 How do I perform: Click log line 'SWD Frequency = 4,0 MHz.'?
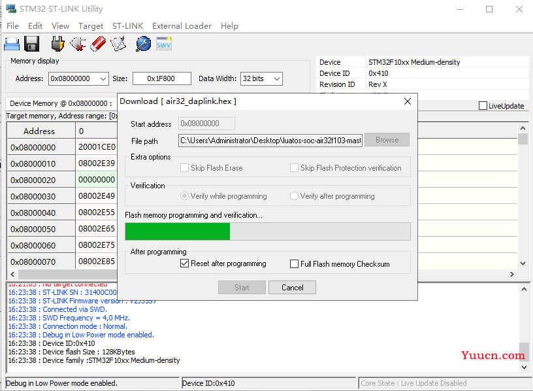pyautogui.click(x=69, y=318)
